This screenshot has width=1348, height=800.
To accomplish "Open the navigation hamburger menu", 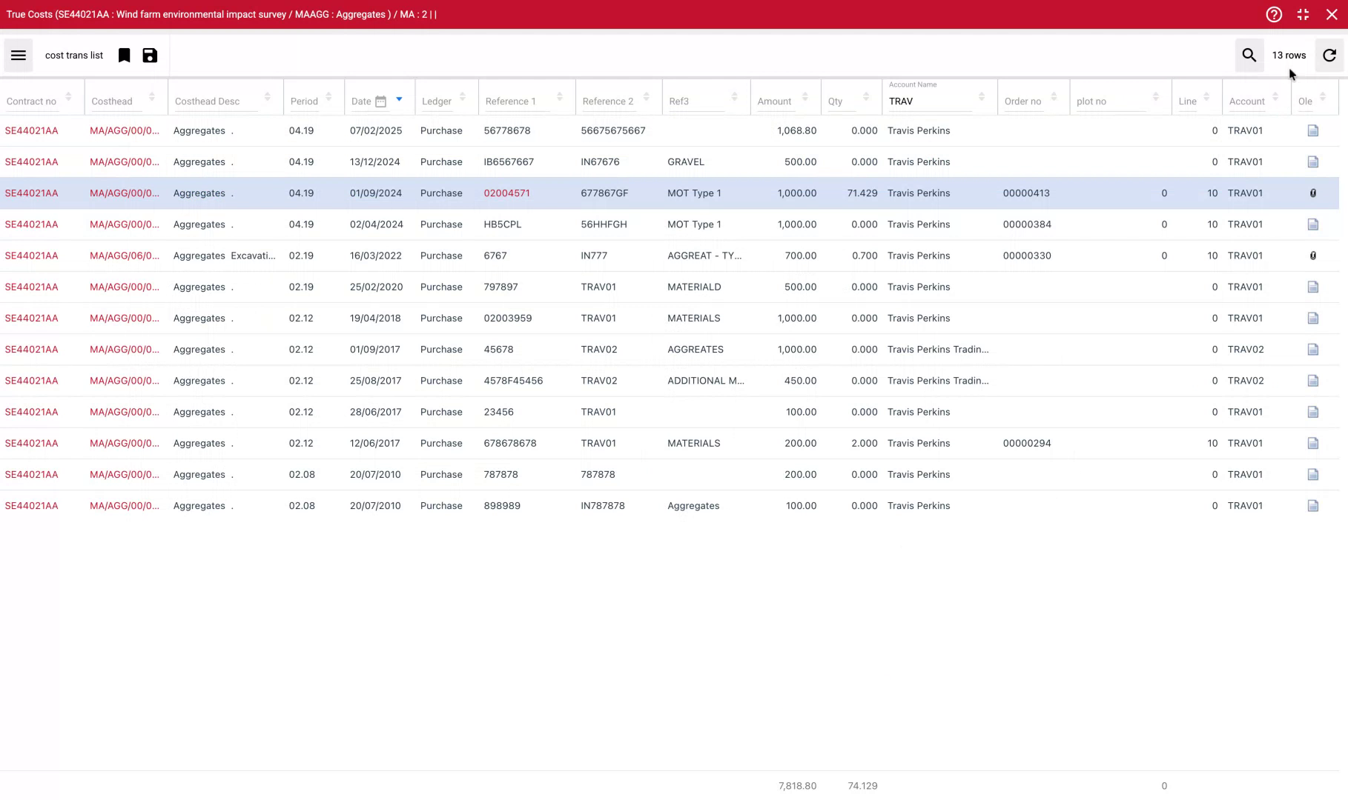I will pos(18,55).
